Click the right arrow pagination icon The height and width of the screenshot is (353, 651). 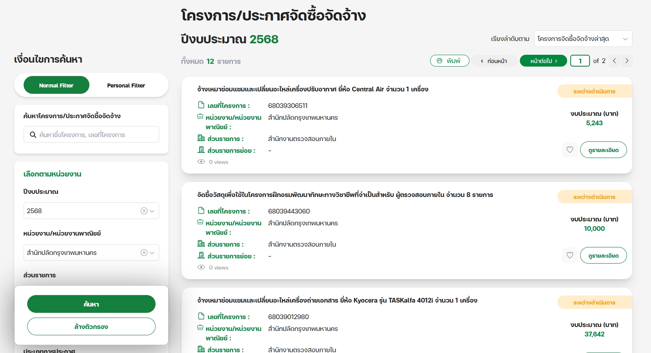[x=627, y=61]
